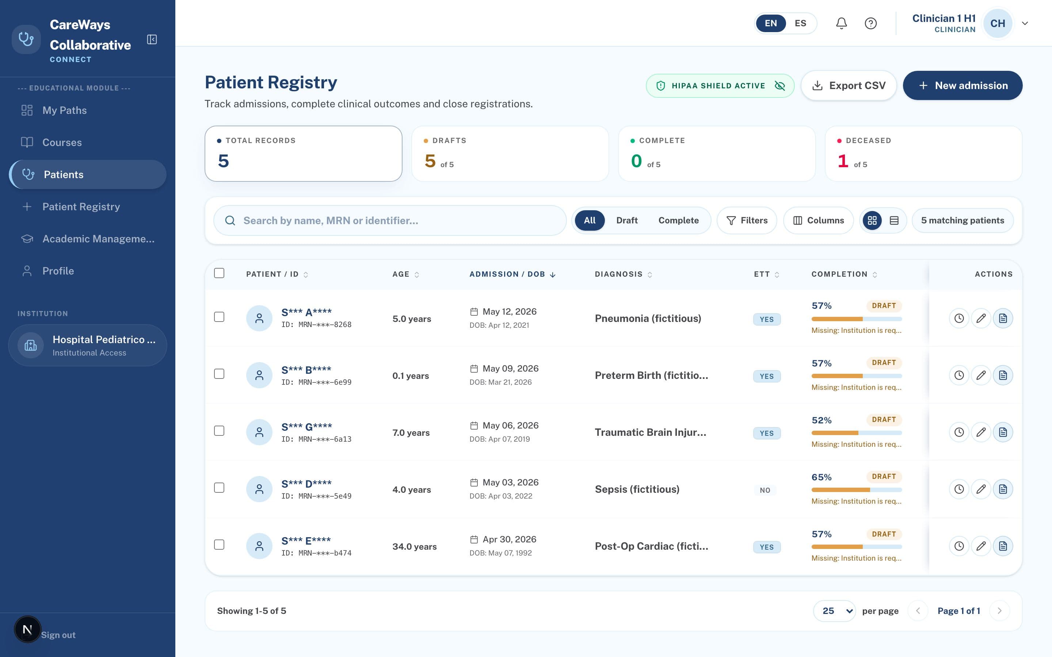The height and width of the screenshot is (657, 1052).
Task: View history for MRN-***-6e99 patient
Action: (959, 376)
